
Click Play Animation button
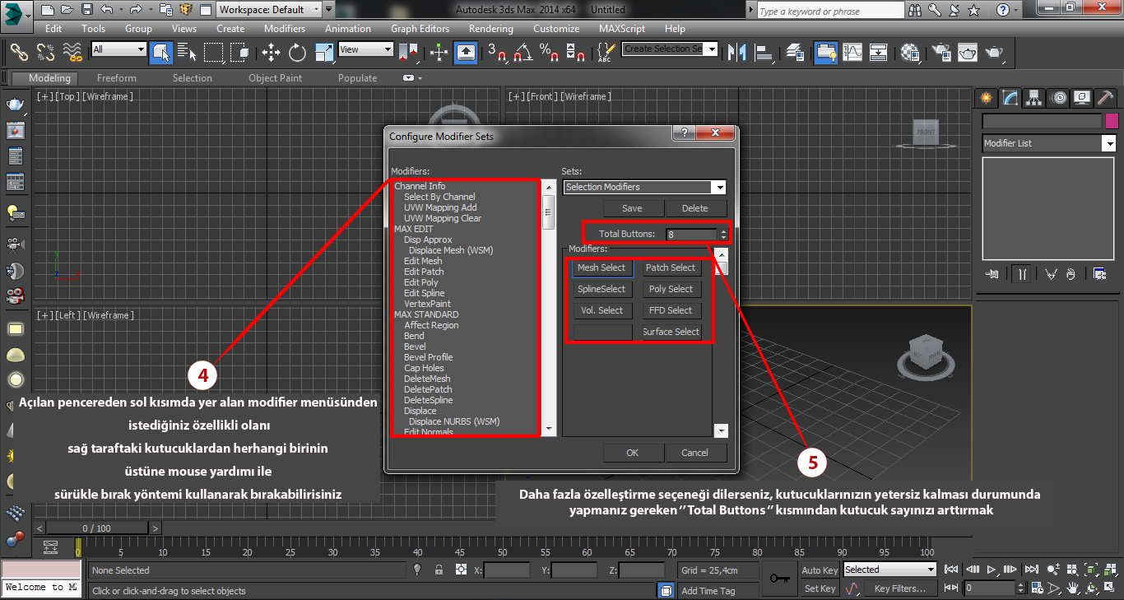click(x=992, y=569)
